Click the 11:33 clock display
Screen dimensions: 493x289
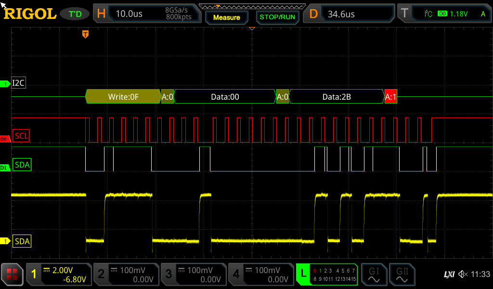point(480,274)
